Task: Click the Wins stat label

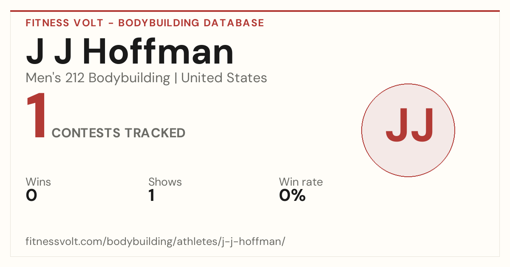Action: (x=38, y=182)
